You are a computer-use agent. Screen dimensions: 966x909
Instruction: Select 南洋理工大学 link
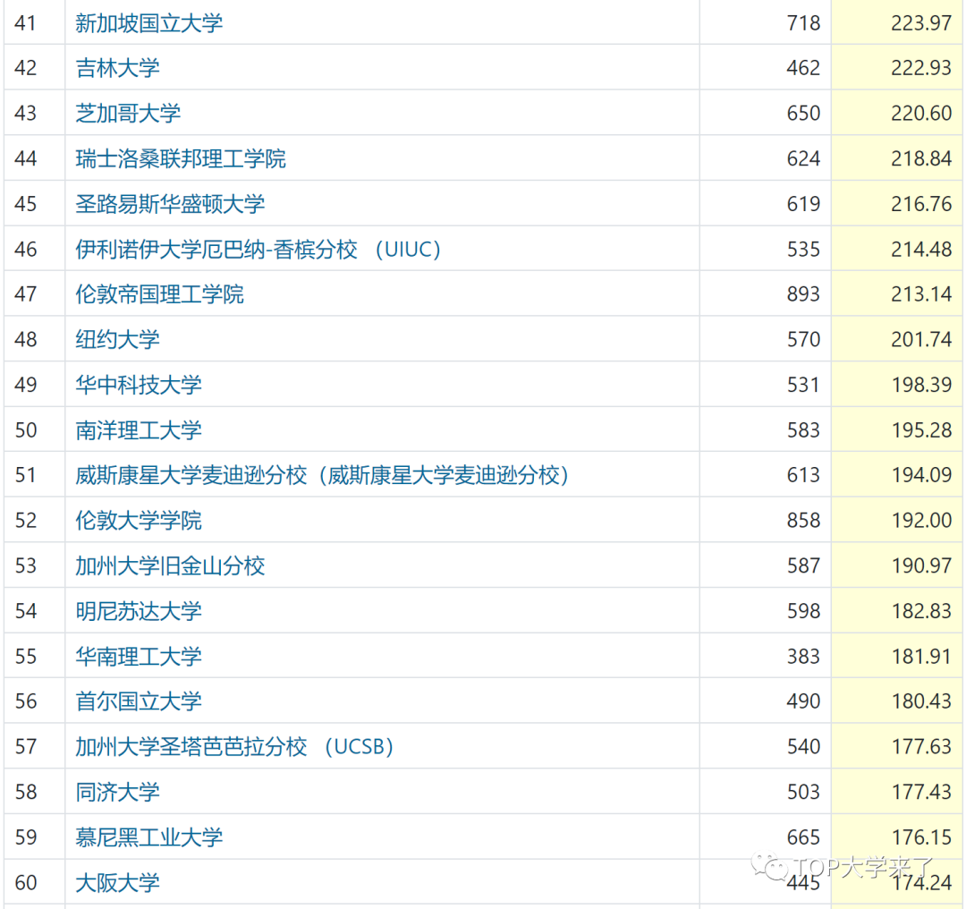click(139, 430)
